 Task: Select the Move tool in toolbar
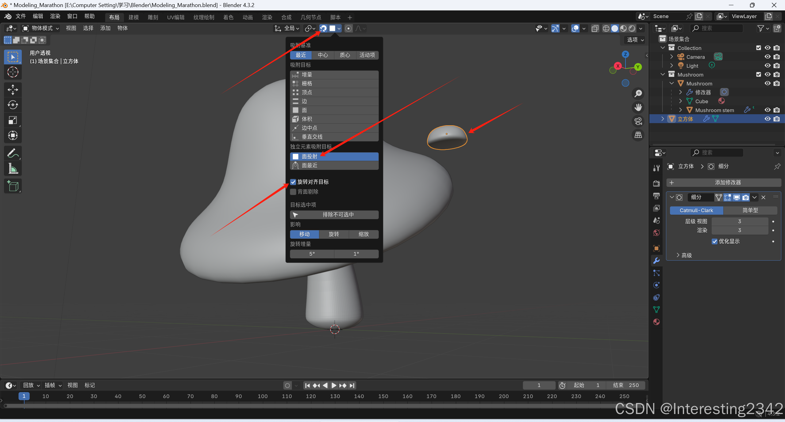(x=13, y=89)
